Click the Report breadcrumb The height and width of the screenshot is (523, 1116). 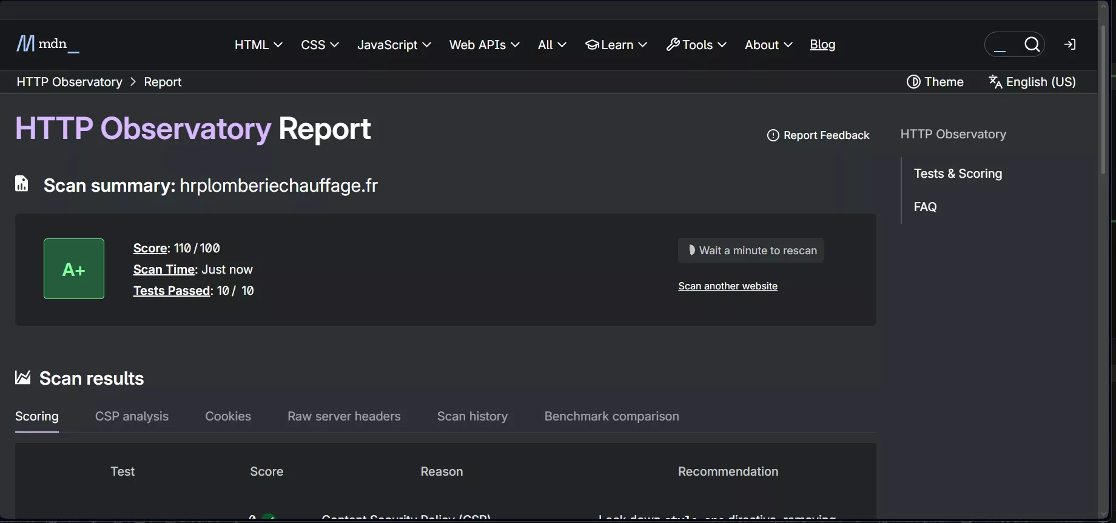click(163, 82)
